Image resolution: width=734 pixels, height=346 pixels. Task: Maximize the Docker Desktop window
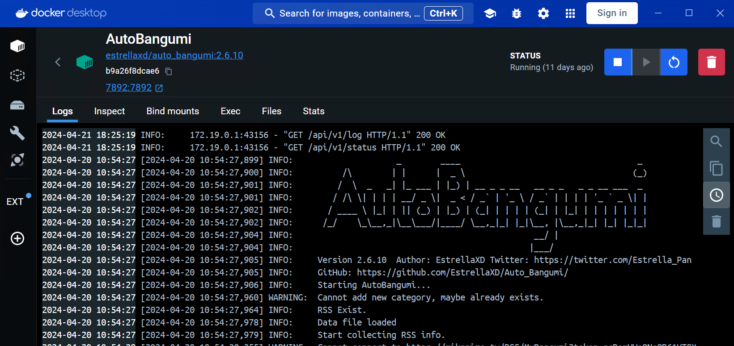[689, 13]
